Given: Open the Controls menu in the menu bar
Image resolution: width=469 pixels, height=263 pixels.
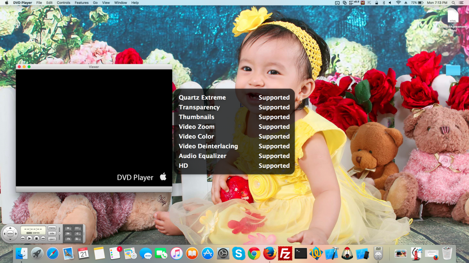Looking at the screenshot, I should (x=63, y=3).
